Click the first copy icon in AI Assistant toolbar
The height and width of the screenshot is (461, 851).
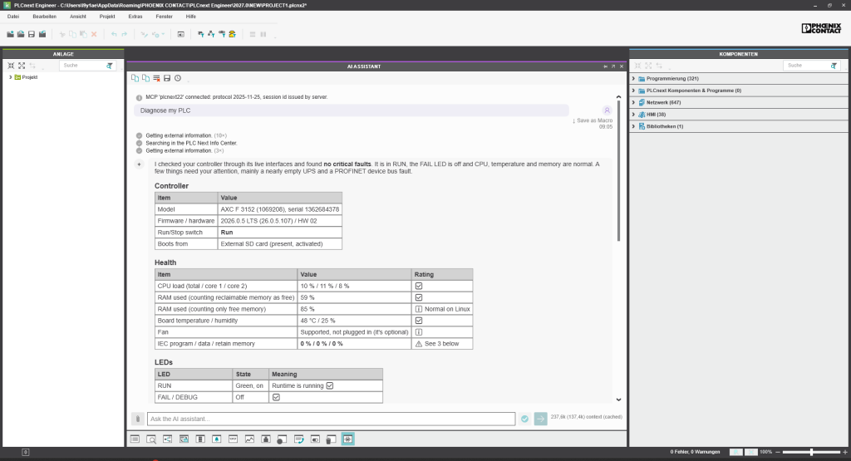tap(135, 78)
